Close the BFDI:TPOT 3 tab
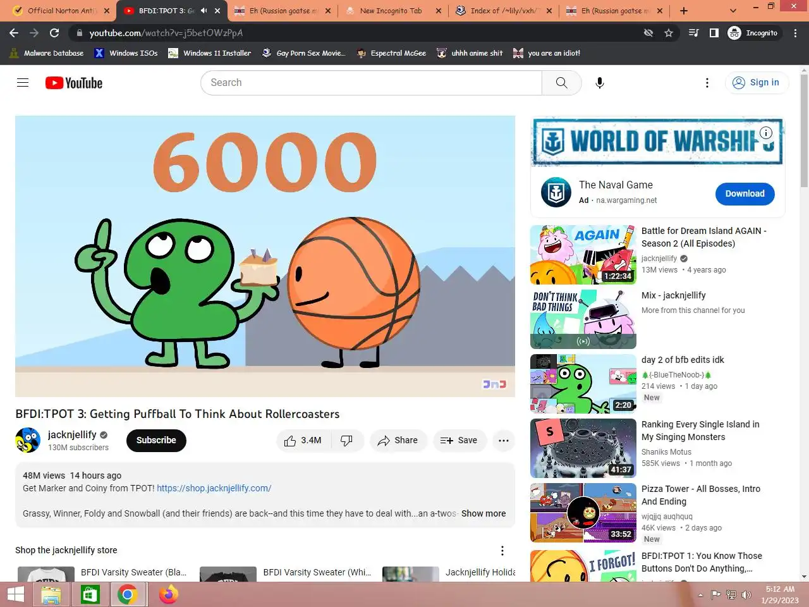 point(218,11)
